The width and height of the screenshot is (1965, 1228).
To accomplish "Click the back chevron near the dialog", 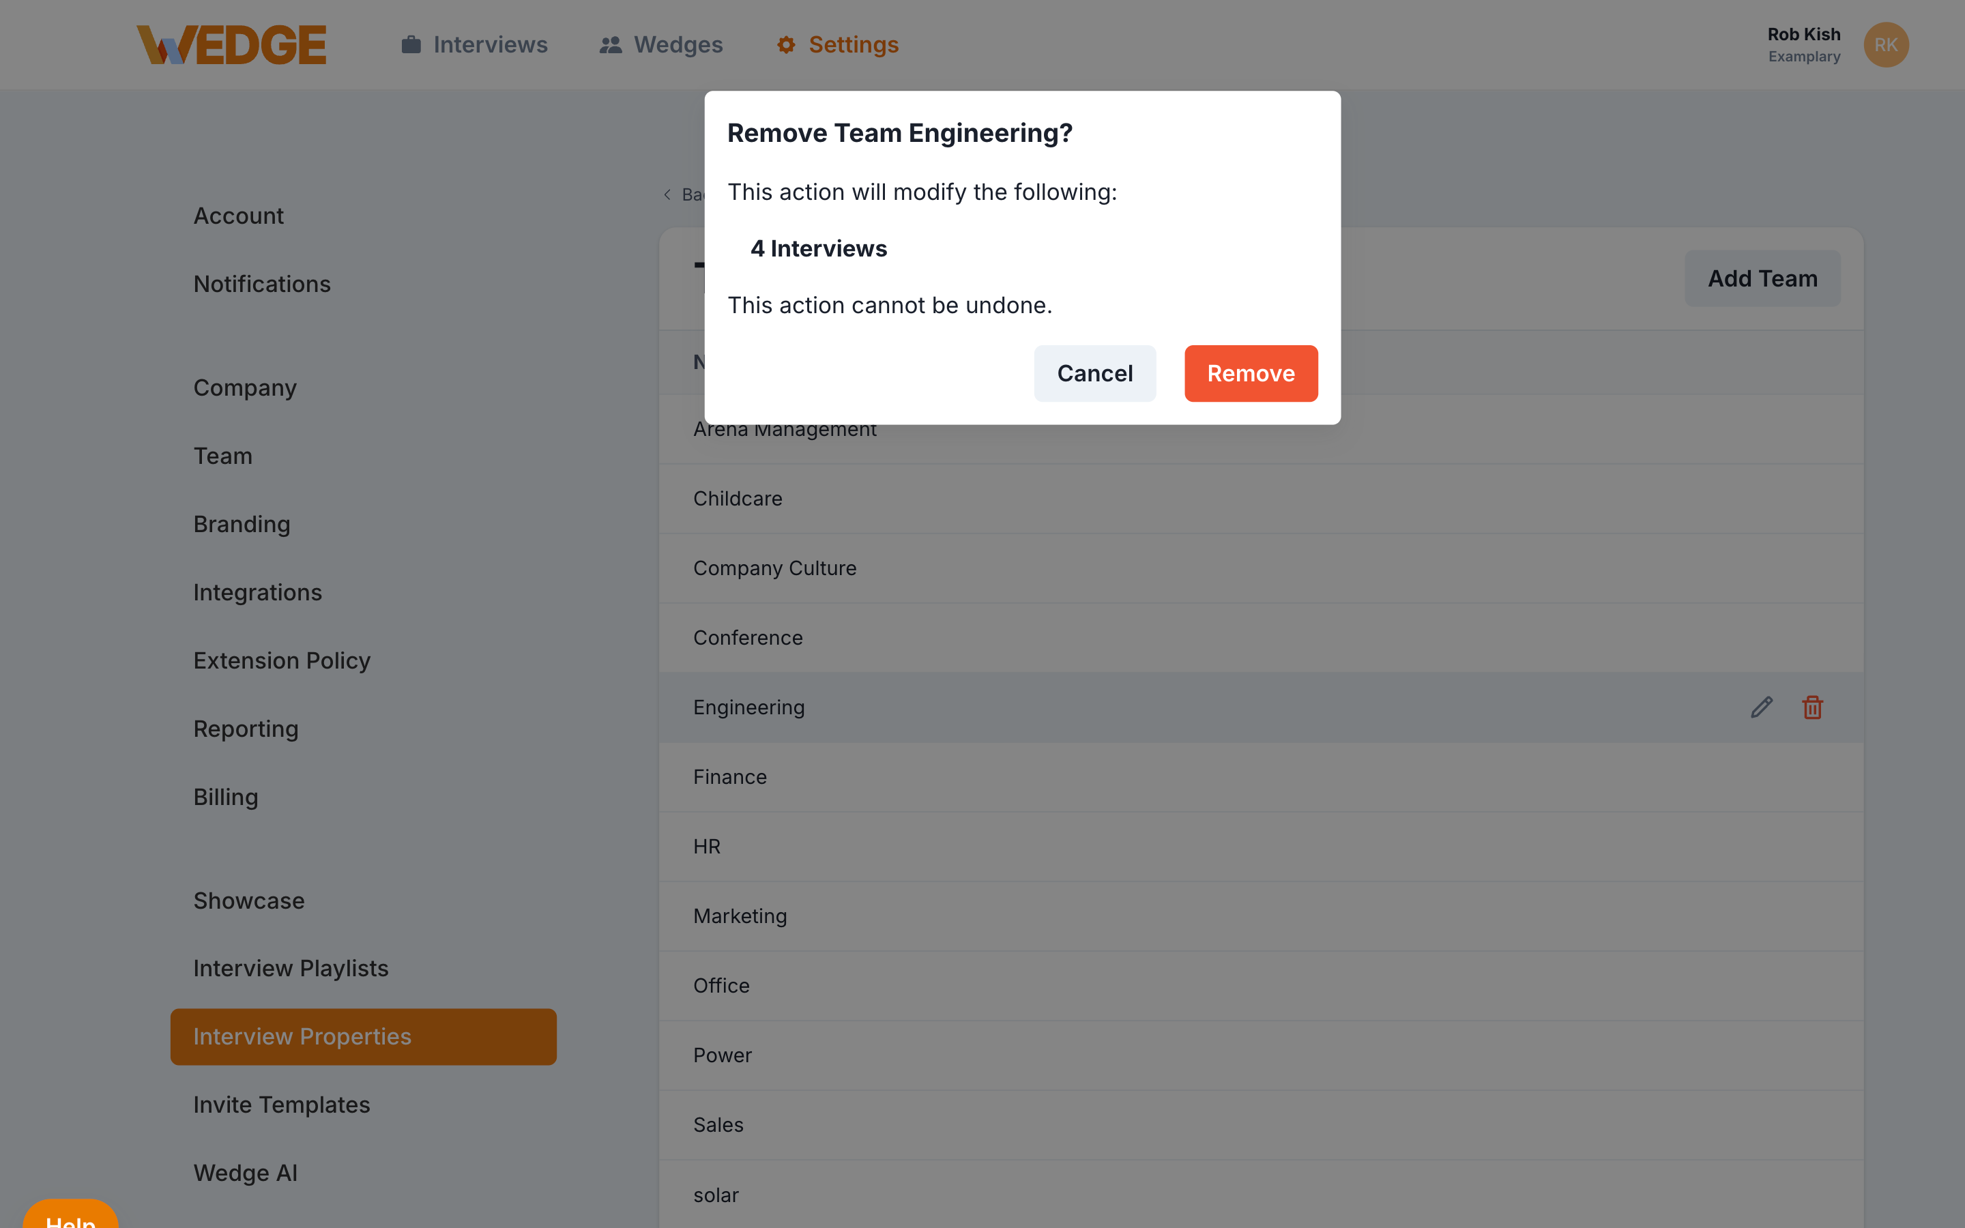I will pos(667,195).
